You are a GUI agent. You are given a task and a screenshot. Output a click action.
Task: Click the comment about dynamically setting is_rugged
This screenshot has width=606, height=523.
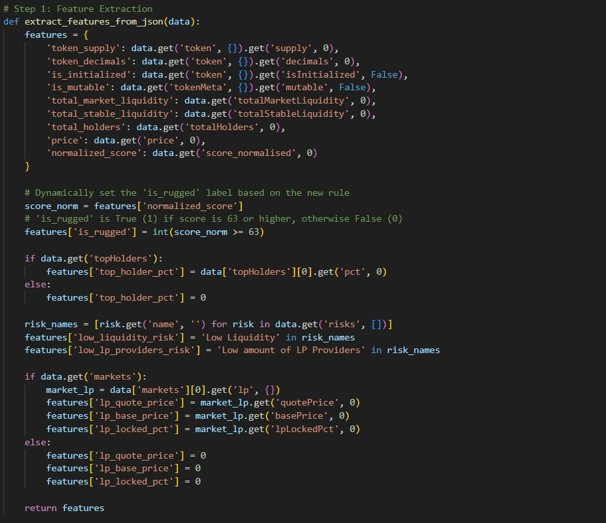187,192
